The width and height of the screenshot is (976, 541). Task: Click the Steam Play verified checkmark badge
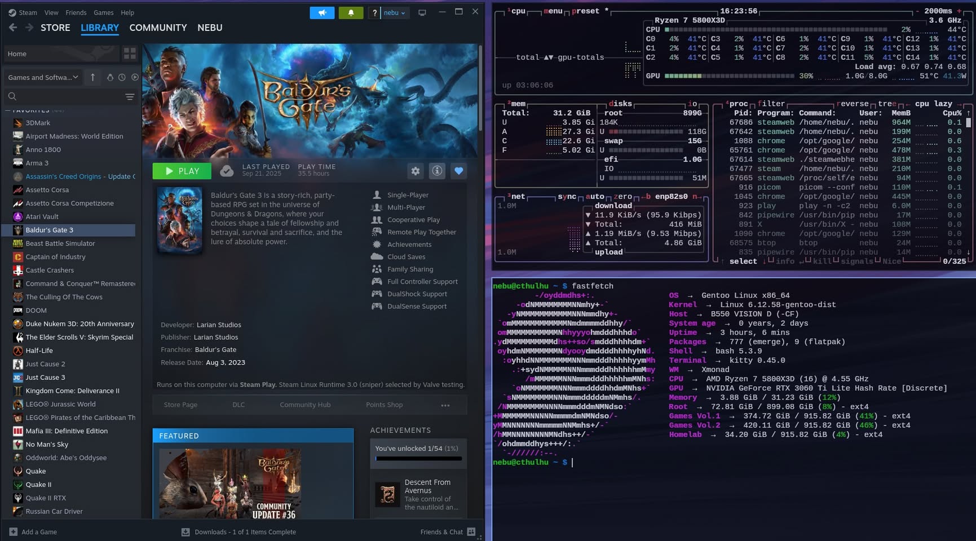[x=227, y=171]
